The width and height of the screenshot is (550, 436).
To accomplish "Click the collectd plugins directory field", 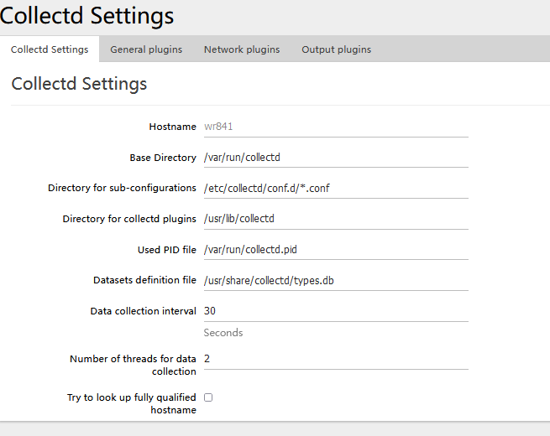I will point(336,219).
